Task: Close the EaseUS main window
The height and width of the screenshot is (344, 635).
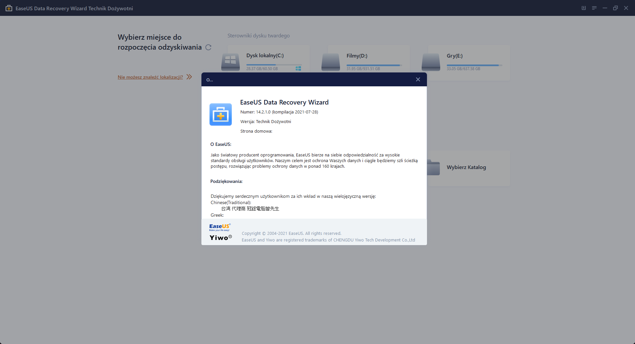Action: 626,8
